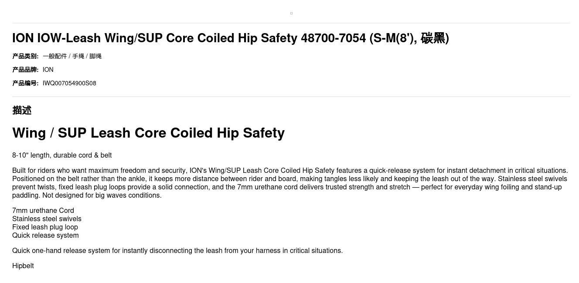This screenshot has height=283, width=579.
Task: Click the '7mm urethane Cord' feature line
Action: pos(43,211)
